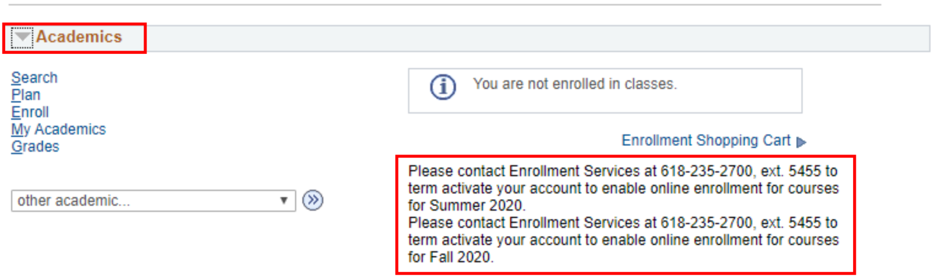Select the Plan link
The width and height of the screenshot is (944, 277).
coord(26,94)
